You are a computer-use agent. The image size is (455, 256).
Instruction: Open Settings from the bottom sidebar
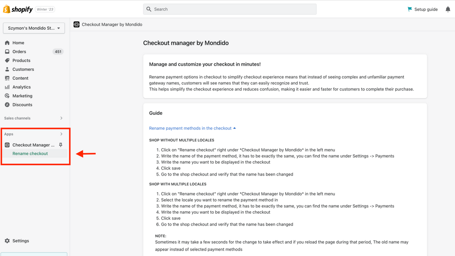click(21, 241)
